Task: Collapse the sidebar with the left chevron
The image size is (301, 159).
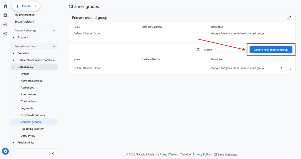Action: click(x=53, y=154)
